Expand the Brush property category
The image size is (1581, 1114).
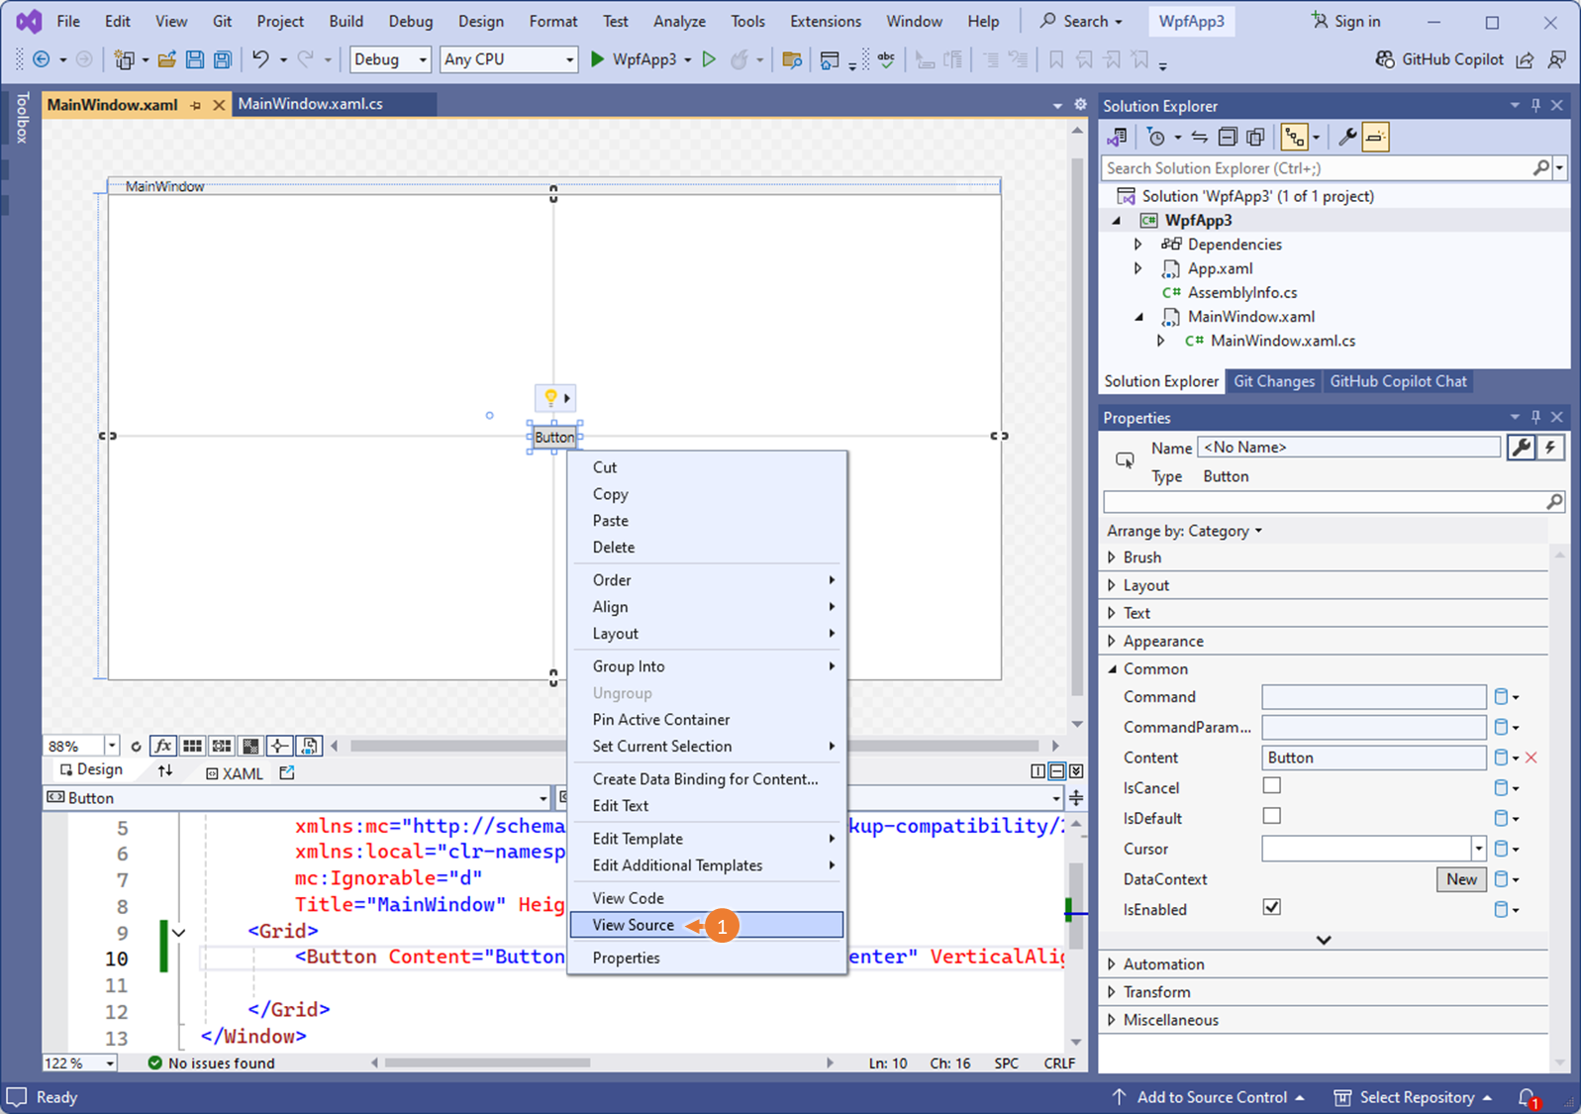click(x=1112, y=557)
